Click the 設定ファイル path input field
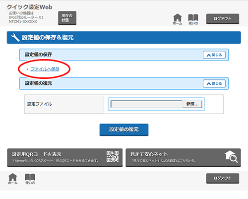248x199 pixels. 146,104
